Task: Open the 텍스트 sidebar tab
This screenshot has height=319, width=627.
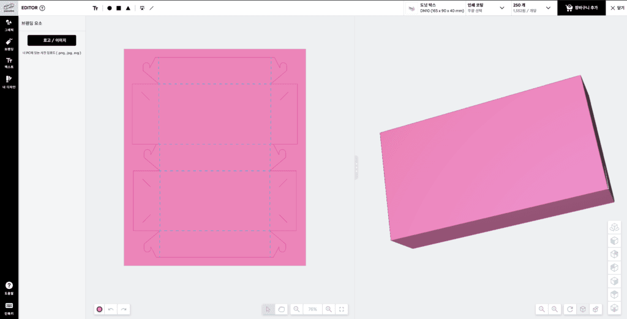Action: pyautogui.click(x=9, y=63)
